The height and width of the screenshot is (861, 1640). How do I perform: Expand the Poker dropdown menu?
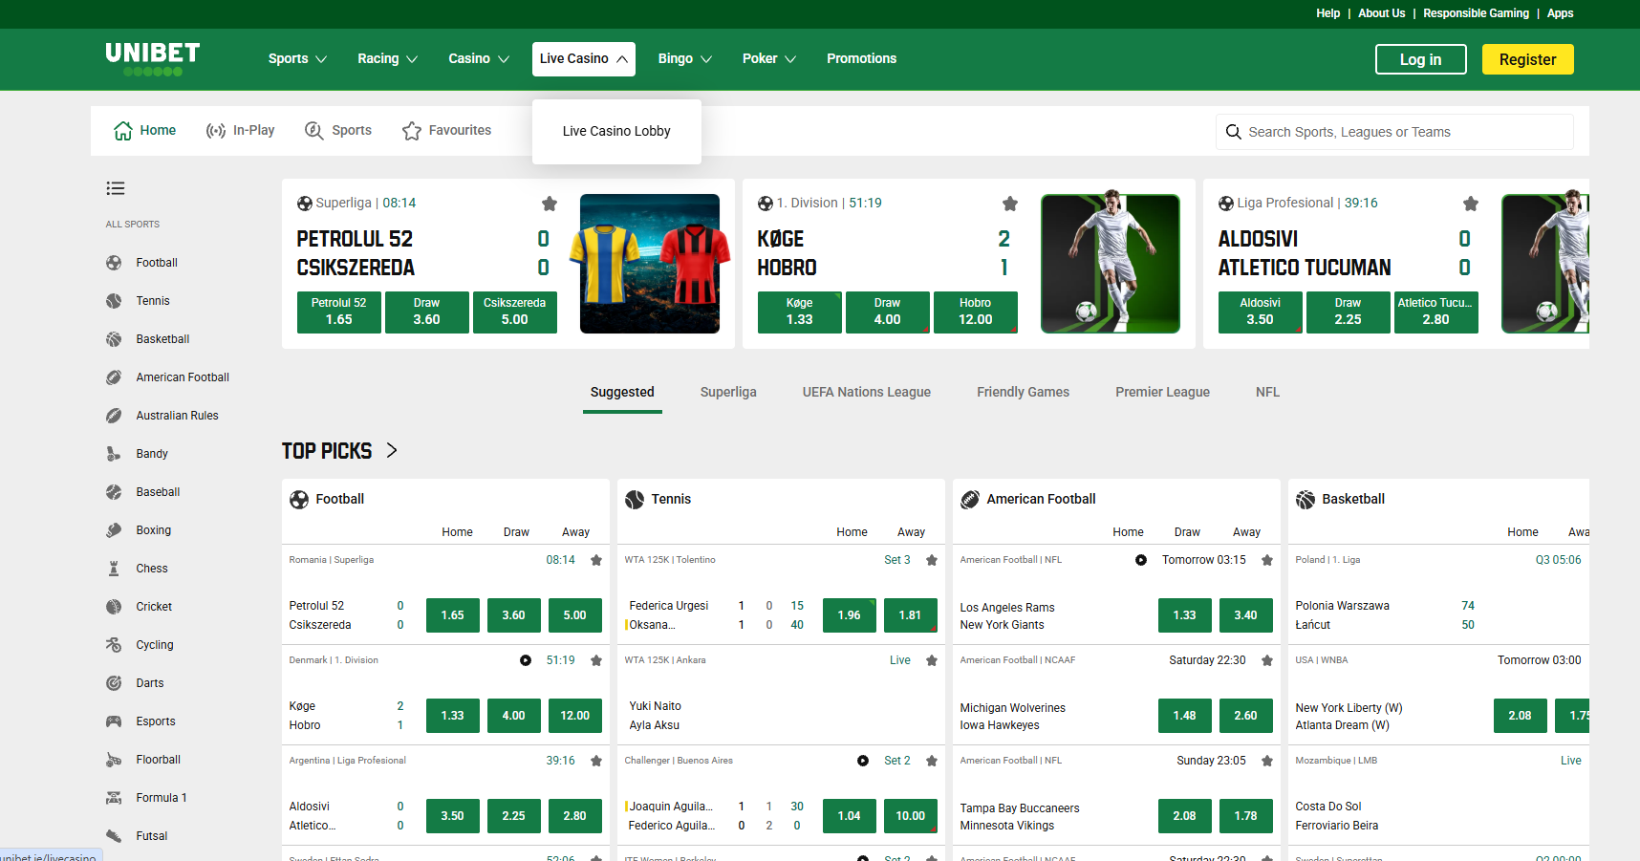[769, 59]
